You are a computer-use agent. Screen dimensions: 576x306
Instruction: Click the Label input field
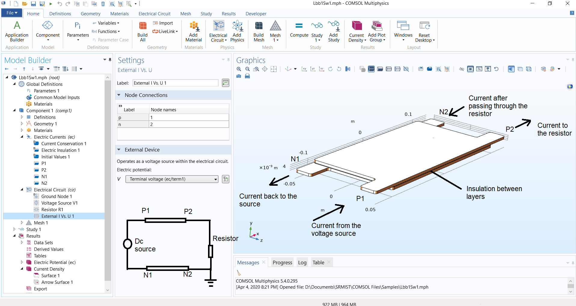(x=175, y=83)
